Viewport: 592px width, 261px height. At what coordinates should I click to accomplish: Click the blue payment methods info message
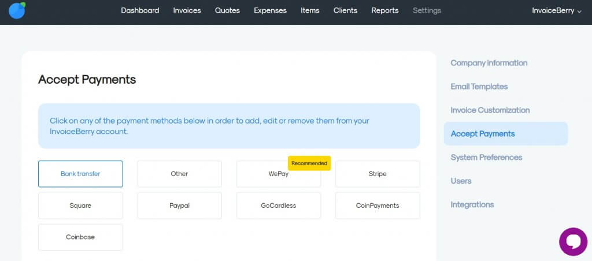(229, 126)
